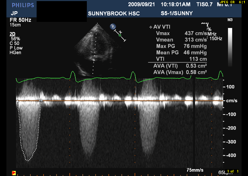Click the red play flag icon
The image size is (248, 176).
tap(14, 173)
